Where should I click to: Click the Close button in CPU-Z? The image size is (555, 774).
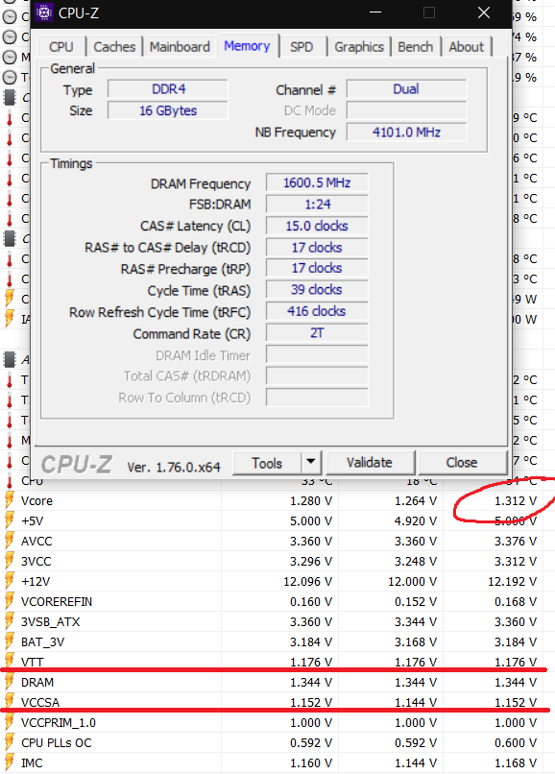[x=462, y=463]
